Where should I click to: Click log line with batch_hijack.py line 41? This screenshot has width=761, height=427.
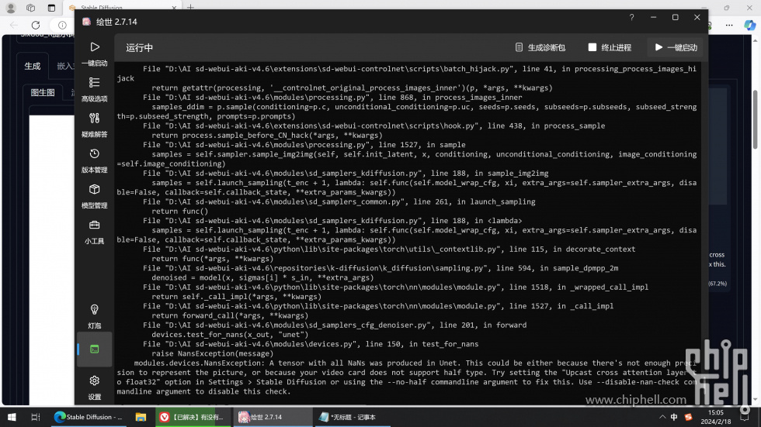click(x=406, y=73)
